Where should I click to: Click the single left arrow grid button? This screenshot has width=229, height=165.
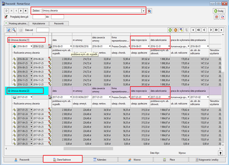[x=204, y=30]
